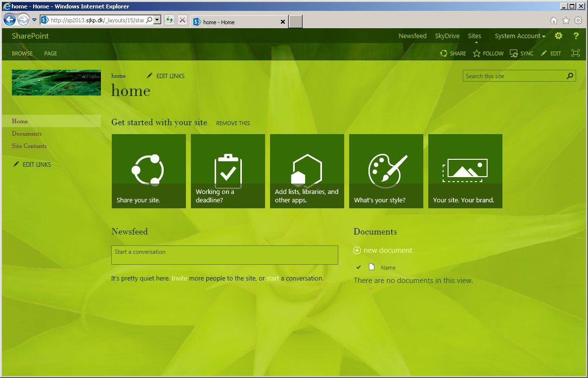Click the Invite link to add people
The width and height of the screenshot is (588, 378).
pyautogui.click(x=180, y=278)
